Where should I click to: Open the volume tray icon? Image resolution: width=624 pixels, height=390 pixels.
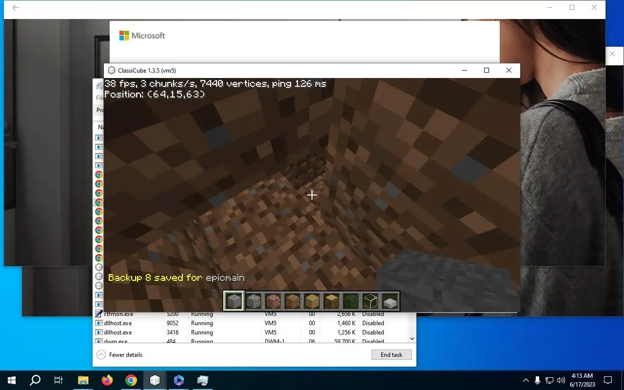[x=561, y=380]
